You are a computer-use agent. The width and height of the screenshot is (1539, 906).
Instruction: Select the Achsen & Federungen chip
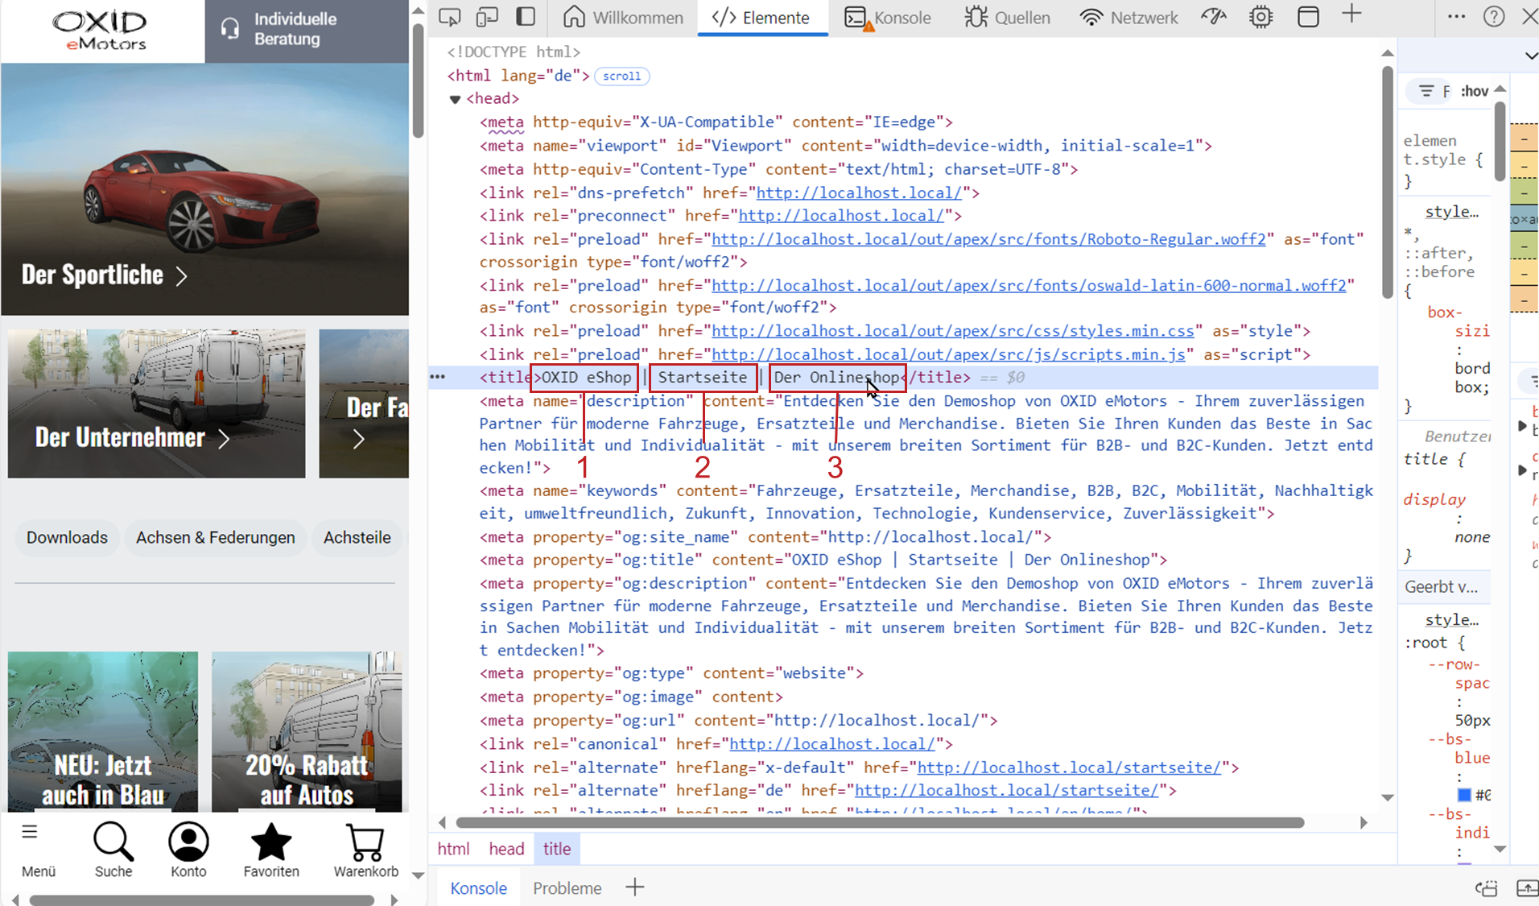[x=215, y=537]
